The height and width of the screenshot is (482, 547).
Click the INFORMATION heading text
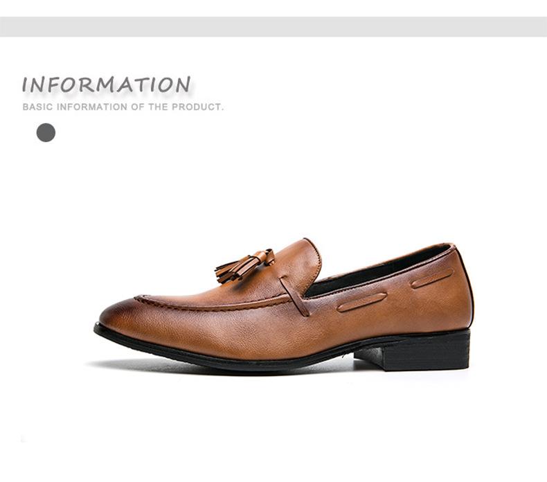point(107,84)
